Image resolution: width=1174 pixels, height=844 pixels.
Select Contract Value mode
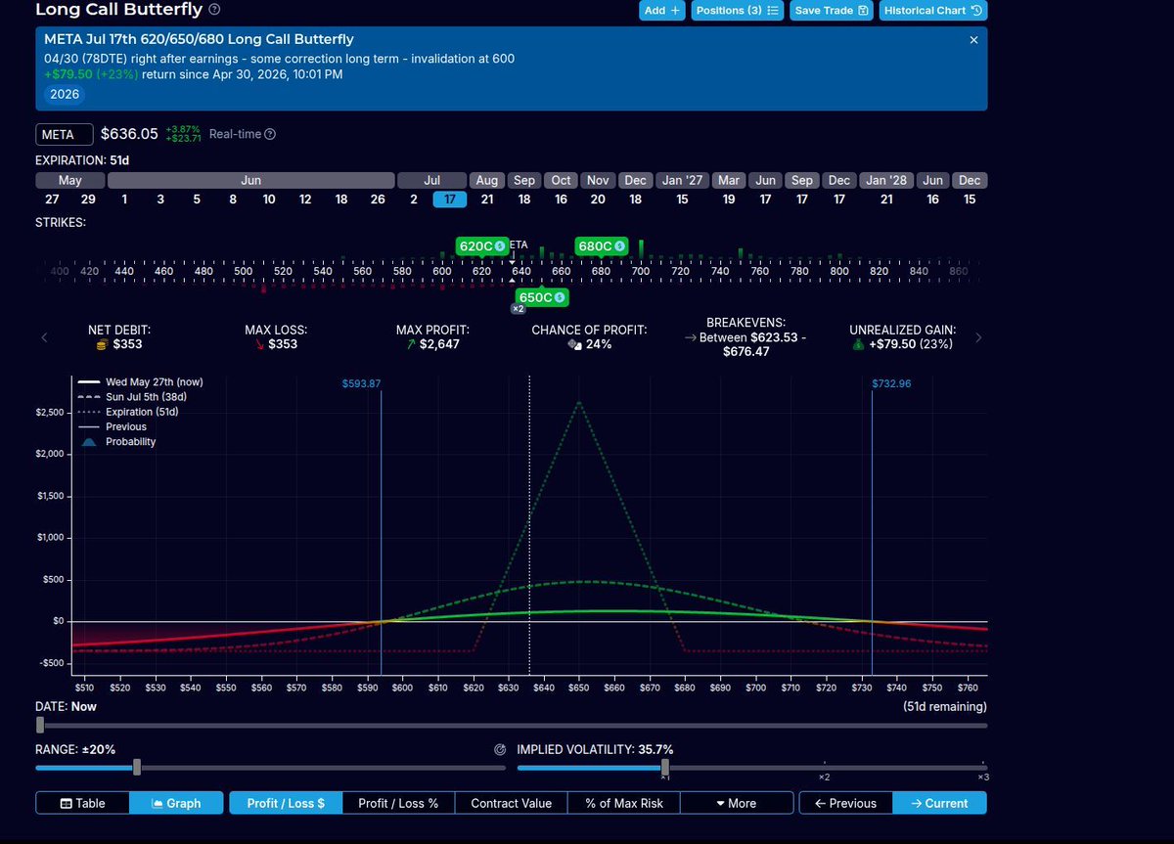[512, 803]
